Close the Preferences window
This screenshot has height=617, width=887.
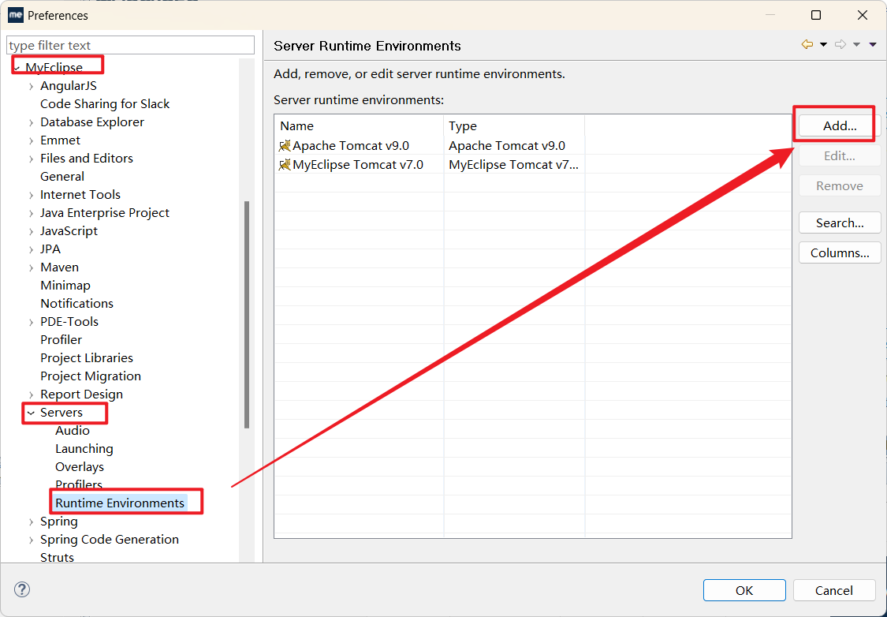click(862, 15)
